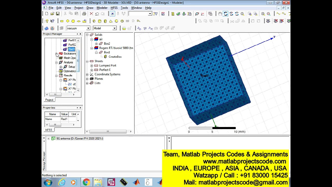Expand the Coordinate Systems node
The image size is (332, 187).
click(87, 74)
